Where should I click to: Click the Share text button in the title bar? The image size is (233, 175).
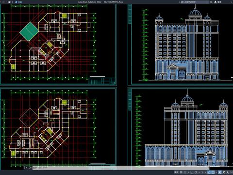pos(20,2)
